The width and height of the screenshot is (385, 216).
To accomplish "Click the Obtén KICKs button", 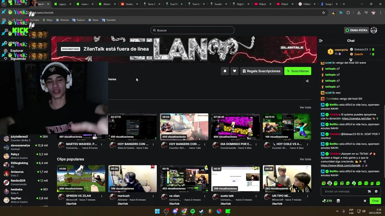I will [356, 30].
